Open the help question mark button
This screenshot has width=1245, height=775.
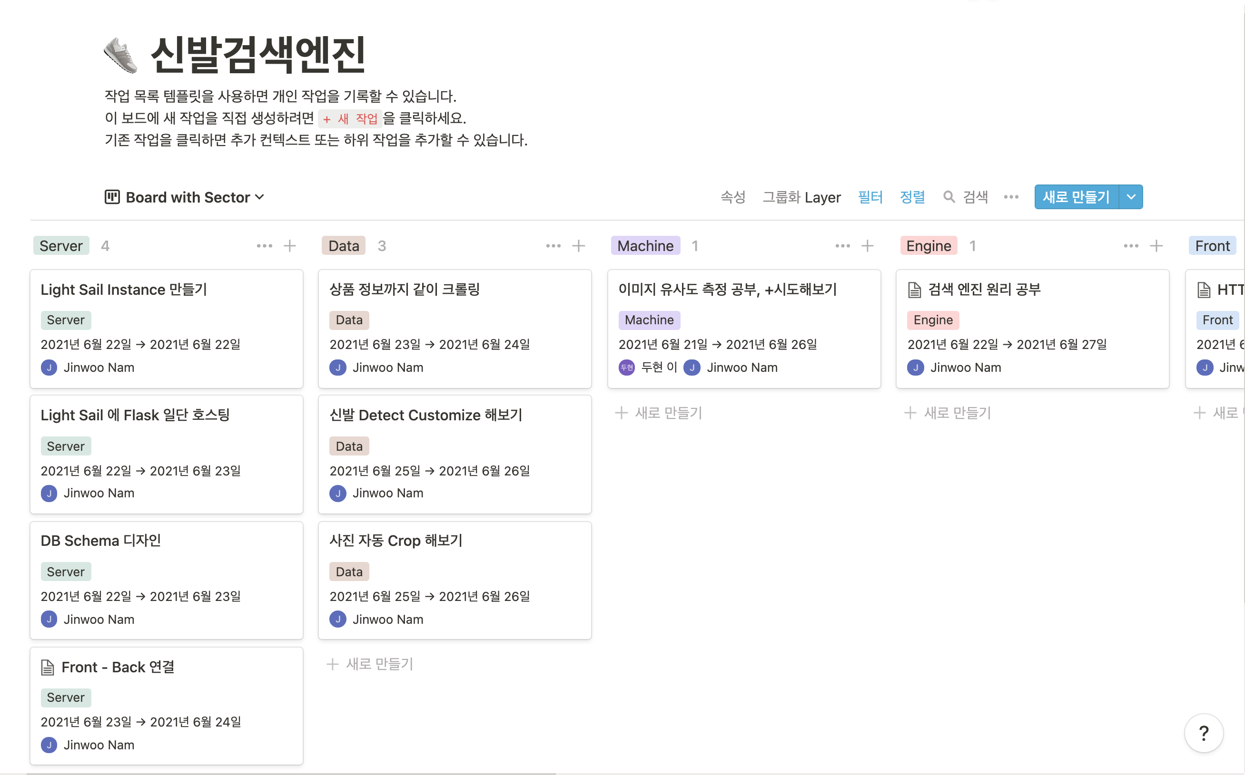[x=1204, y=733]
